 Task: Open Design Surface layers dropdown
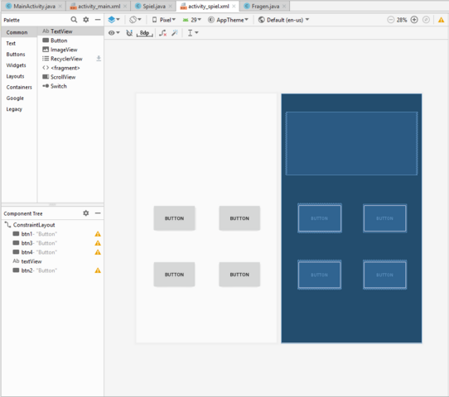[x=113, y=20]
